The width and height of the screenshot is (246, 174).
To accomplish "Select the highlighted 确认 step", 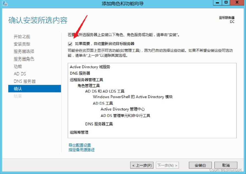I will click(35, 89).
